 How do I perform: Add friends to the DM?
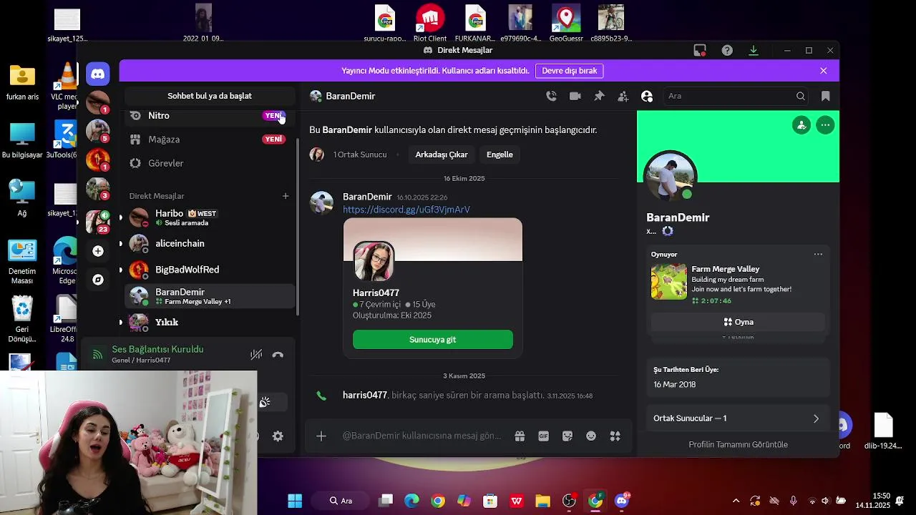[623, 96]
